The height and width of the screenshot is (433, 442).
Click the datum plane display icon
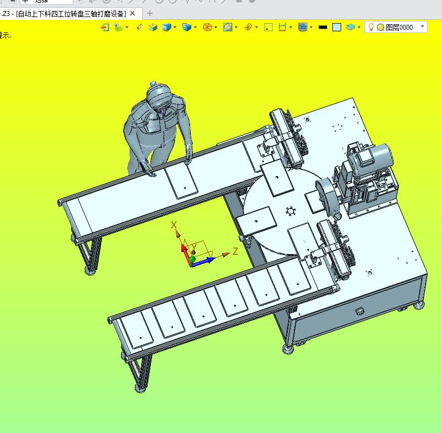point(119,28)
